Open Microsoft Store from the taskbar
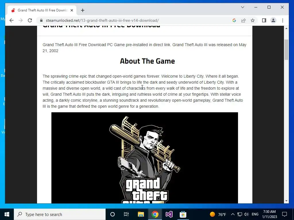Image resolution: width=294 pixels, height=220 pixels. tap(183, 214)
